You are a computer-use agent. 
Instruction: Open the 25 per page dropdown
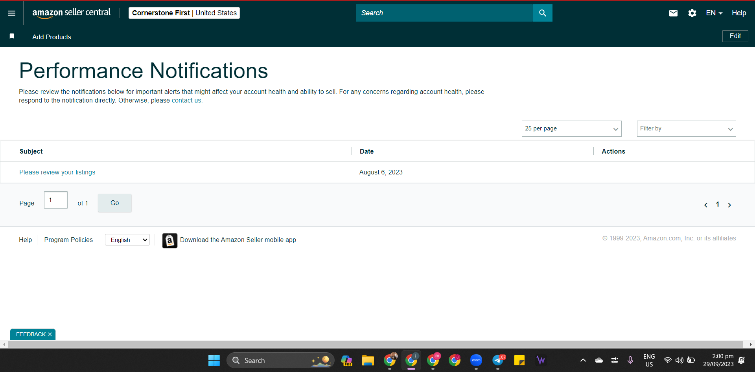pos(571,129)
